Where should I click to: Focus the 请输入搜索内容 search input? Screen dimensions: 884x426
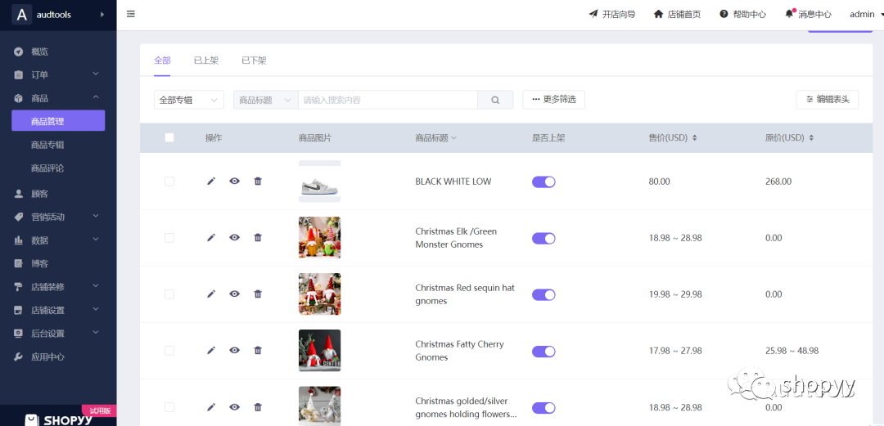(x=388, y=100)
